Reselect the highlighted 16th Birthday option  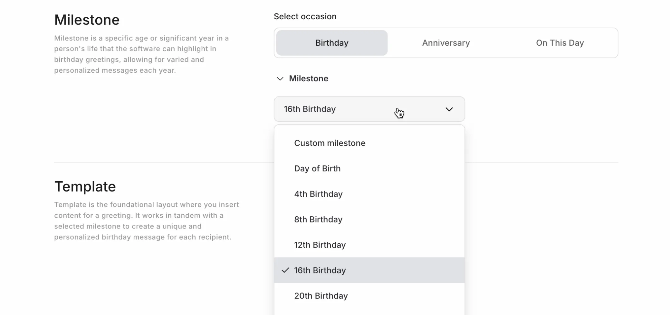[320, 270]
